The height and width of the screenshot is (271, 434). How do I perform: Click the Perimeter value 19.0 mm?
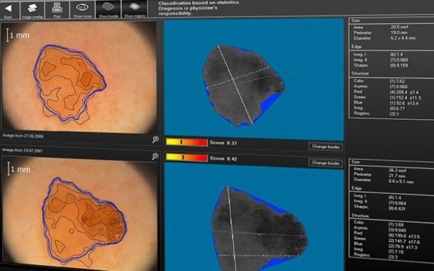pyautogui.click(x=399, y=33)
